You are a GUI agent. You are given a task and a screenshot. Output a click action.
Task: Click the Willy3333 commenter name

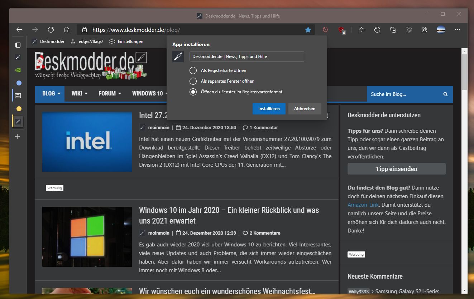(358, 291)
